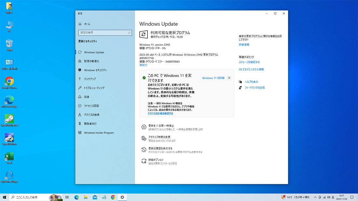This screenshot has height=201, width=358.
Task: Expand hidden system tray icons
Action: (315, 197)
